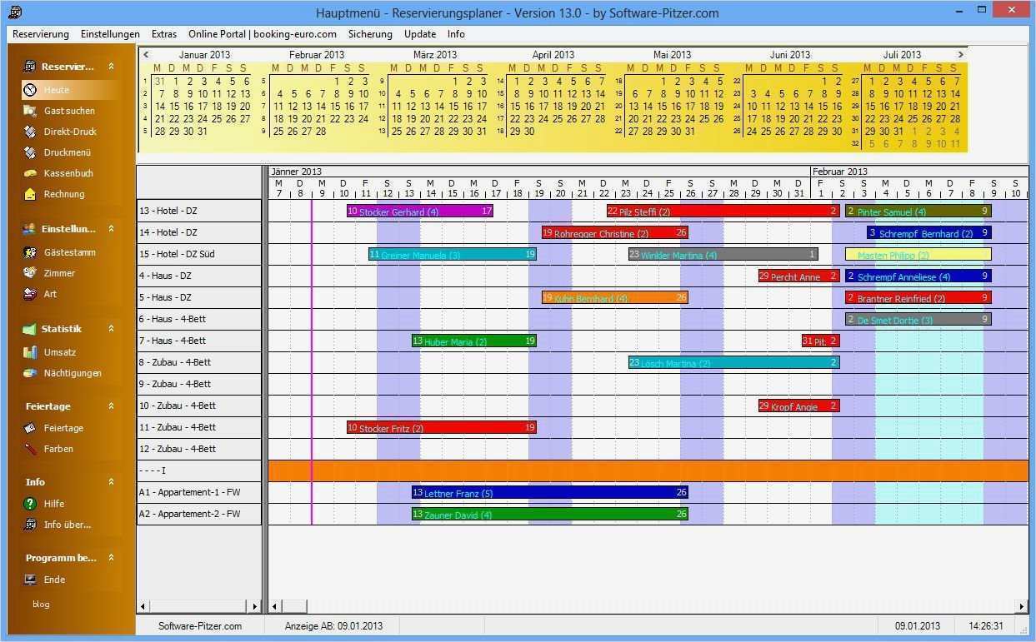This screenshot has width=1036, height=642.
Task: Open the Extras menu
Action: tap(163, 34)
